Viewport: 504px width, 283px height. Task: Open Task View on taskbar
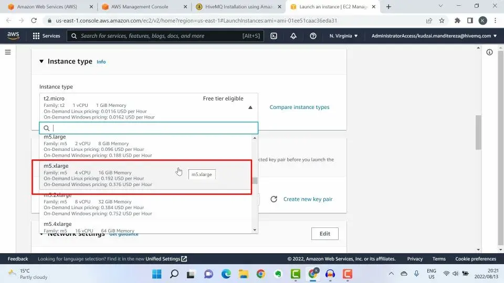point(191,274)
